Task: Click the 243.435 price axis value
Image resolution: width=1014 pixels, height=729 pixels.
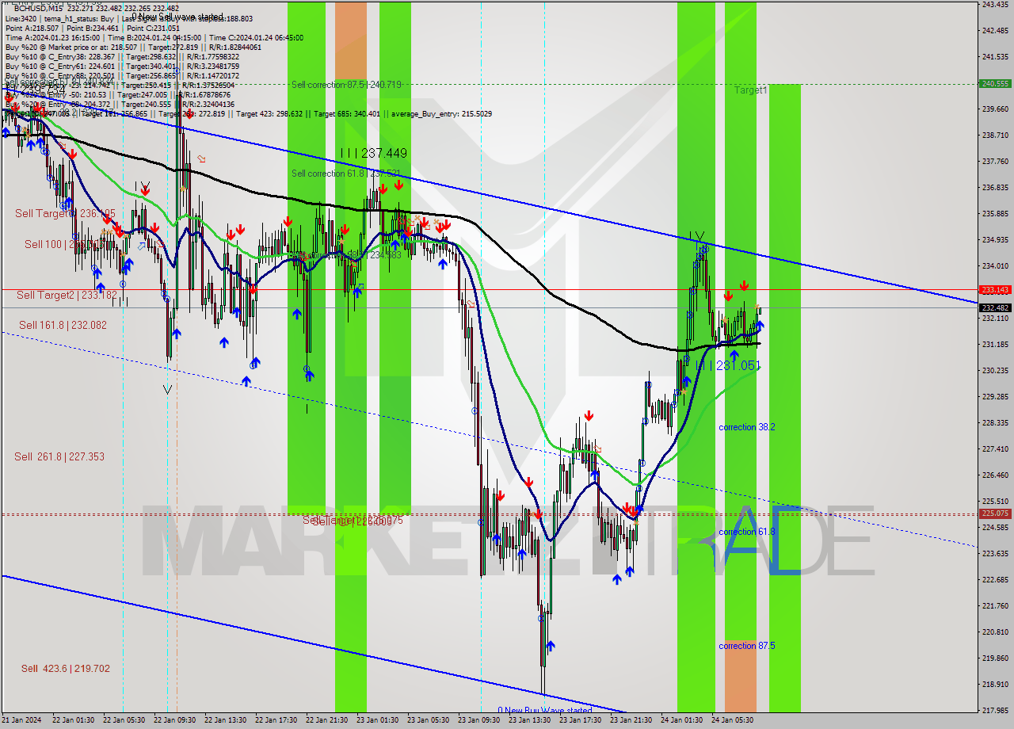Action: 995,5
